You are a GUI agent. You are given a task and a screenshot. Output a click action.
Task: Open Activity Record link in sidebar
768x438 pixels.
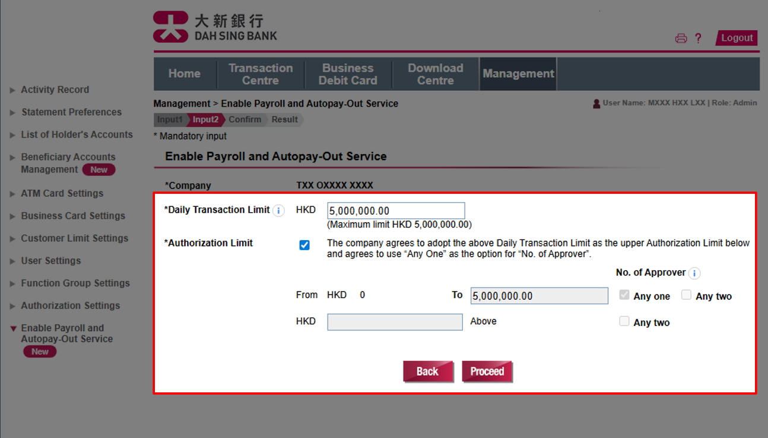click(55, 90)
